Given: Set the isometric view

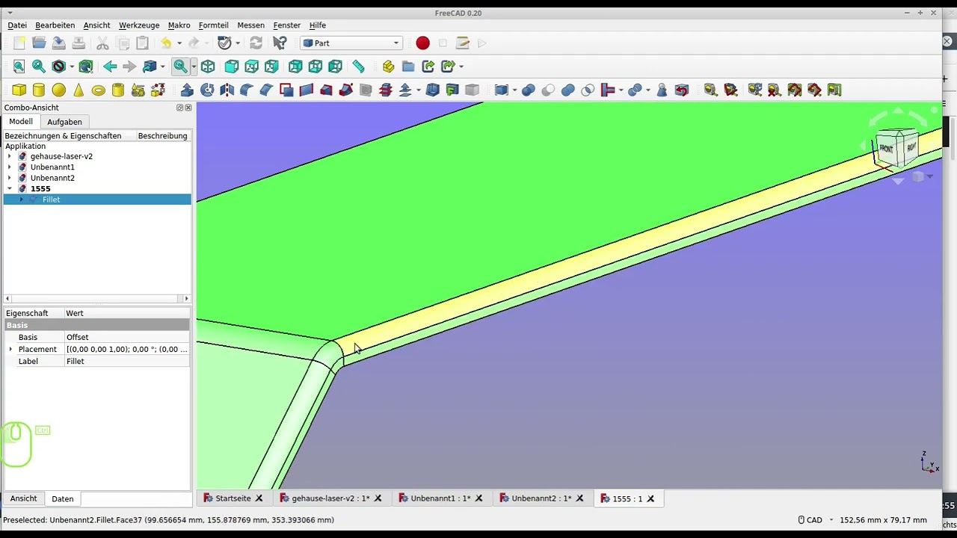Looking at the screenshot, I should pyautogui.click(x=208, y=67).
